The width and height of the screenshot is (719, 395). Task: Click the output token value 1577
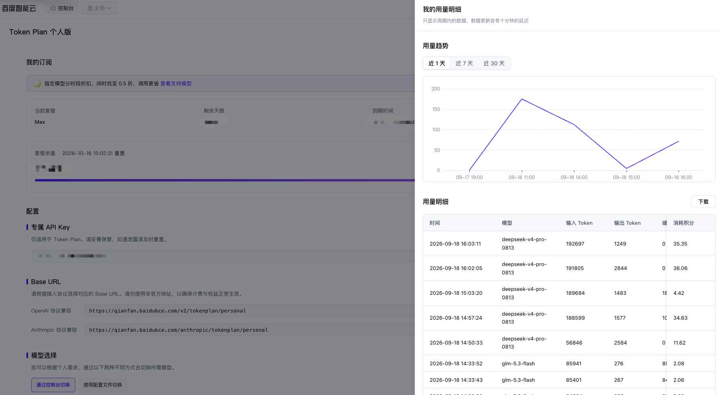(x=620, y=318)
